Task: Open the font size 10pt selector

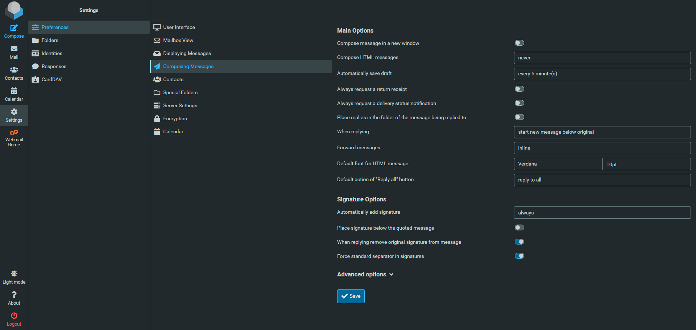Action: (646, 164)
